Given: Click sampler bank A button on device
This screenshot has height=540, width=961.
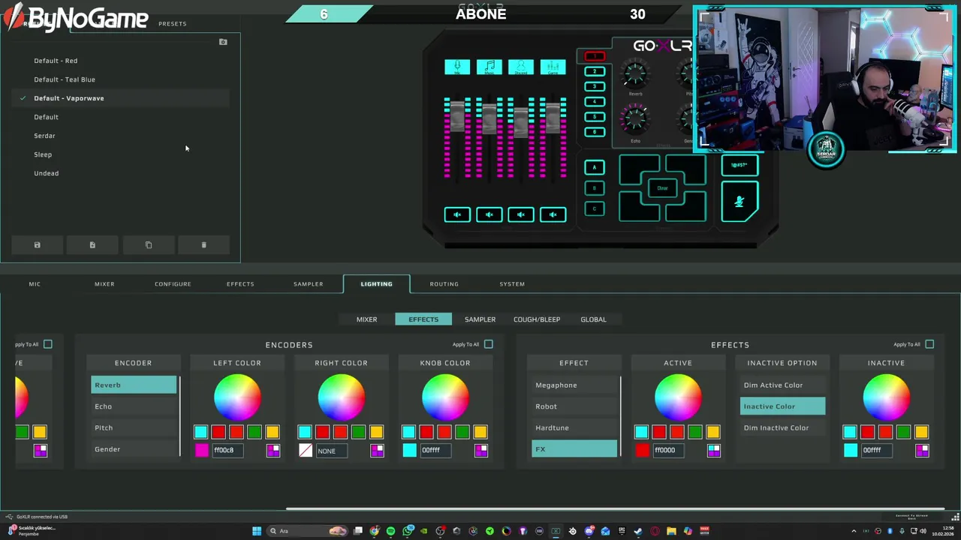Looking at the screenshot, I should click(x=594, y=167).
